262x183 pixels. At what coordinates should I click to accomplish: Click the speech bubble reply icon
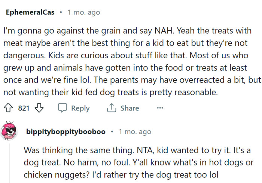click(x=63, y=108)
